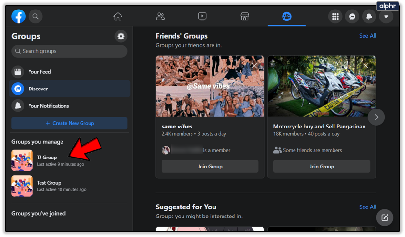Open the same vibes group title

pyautogui.click(x=177, y=127)
